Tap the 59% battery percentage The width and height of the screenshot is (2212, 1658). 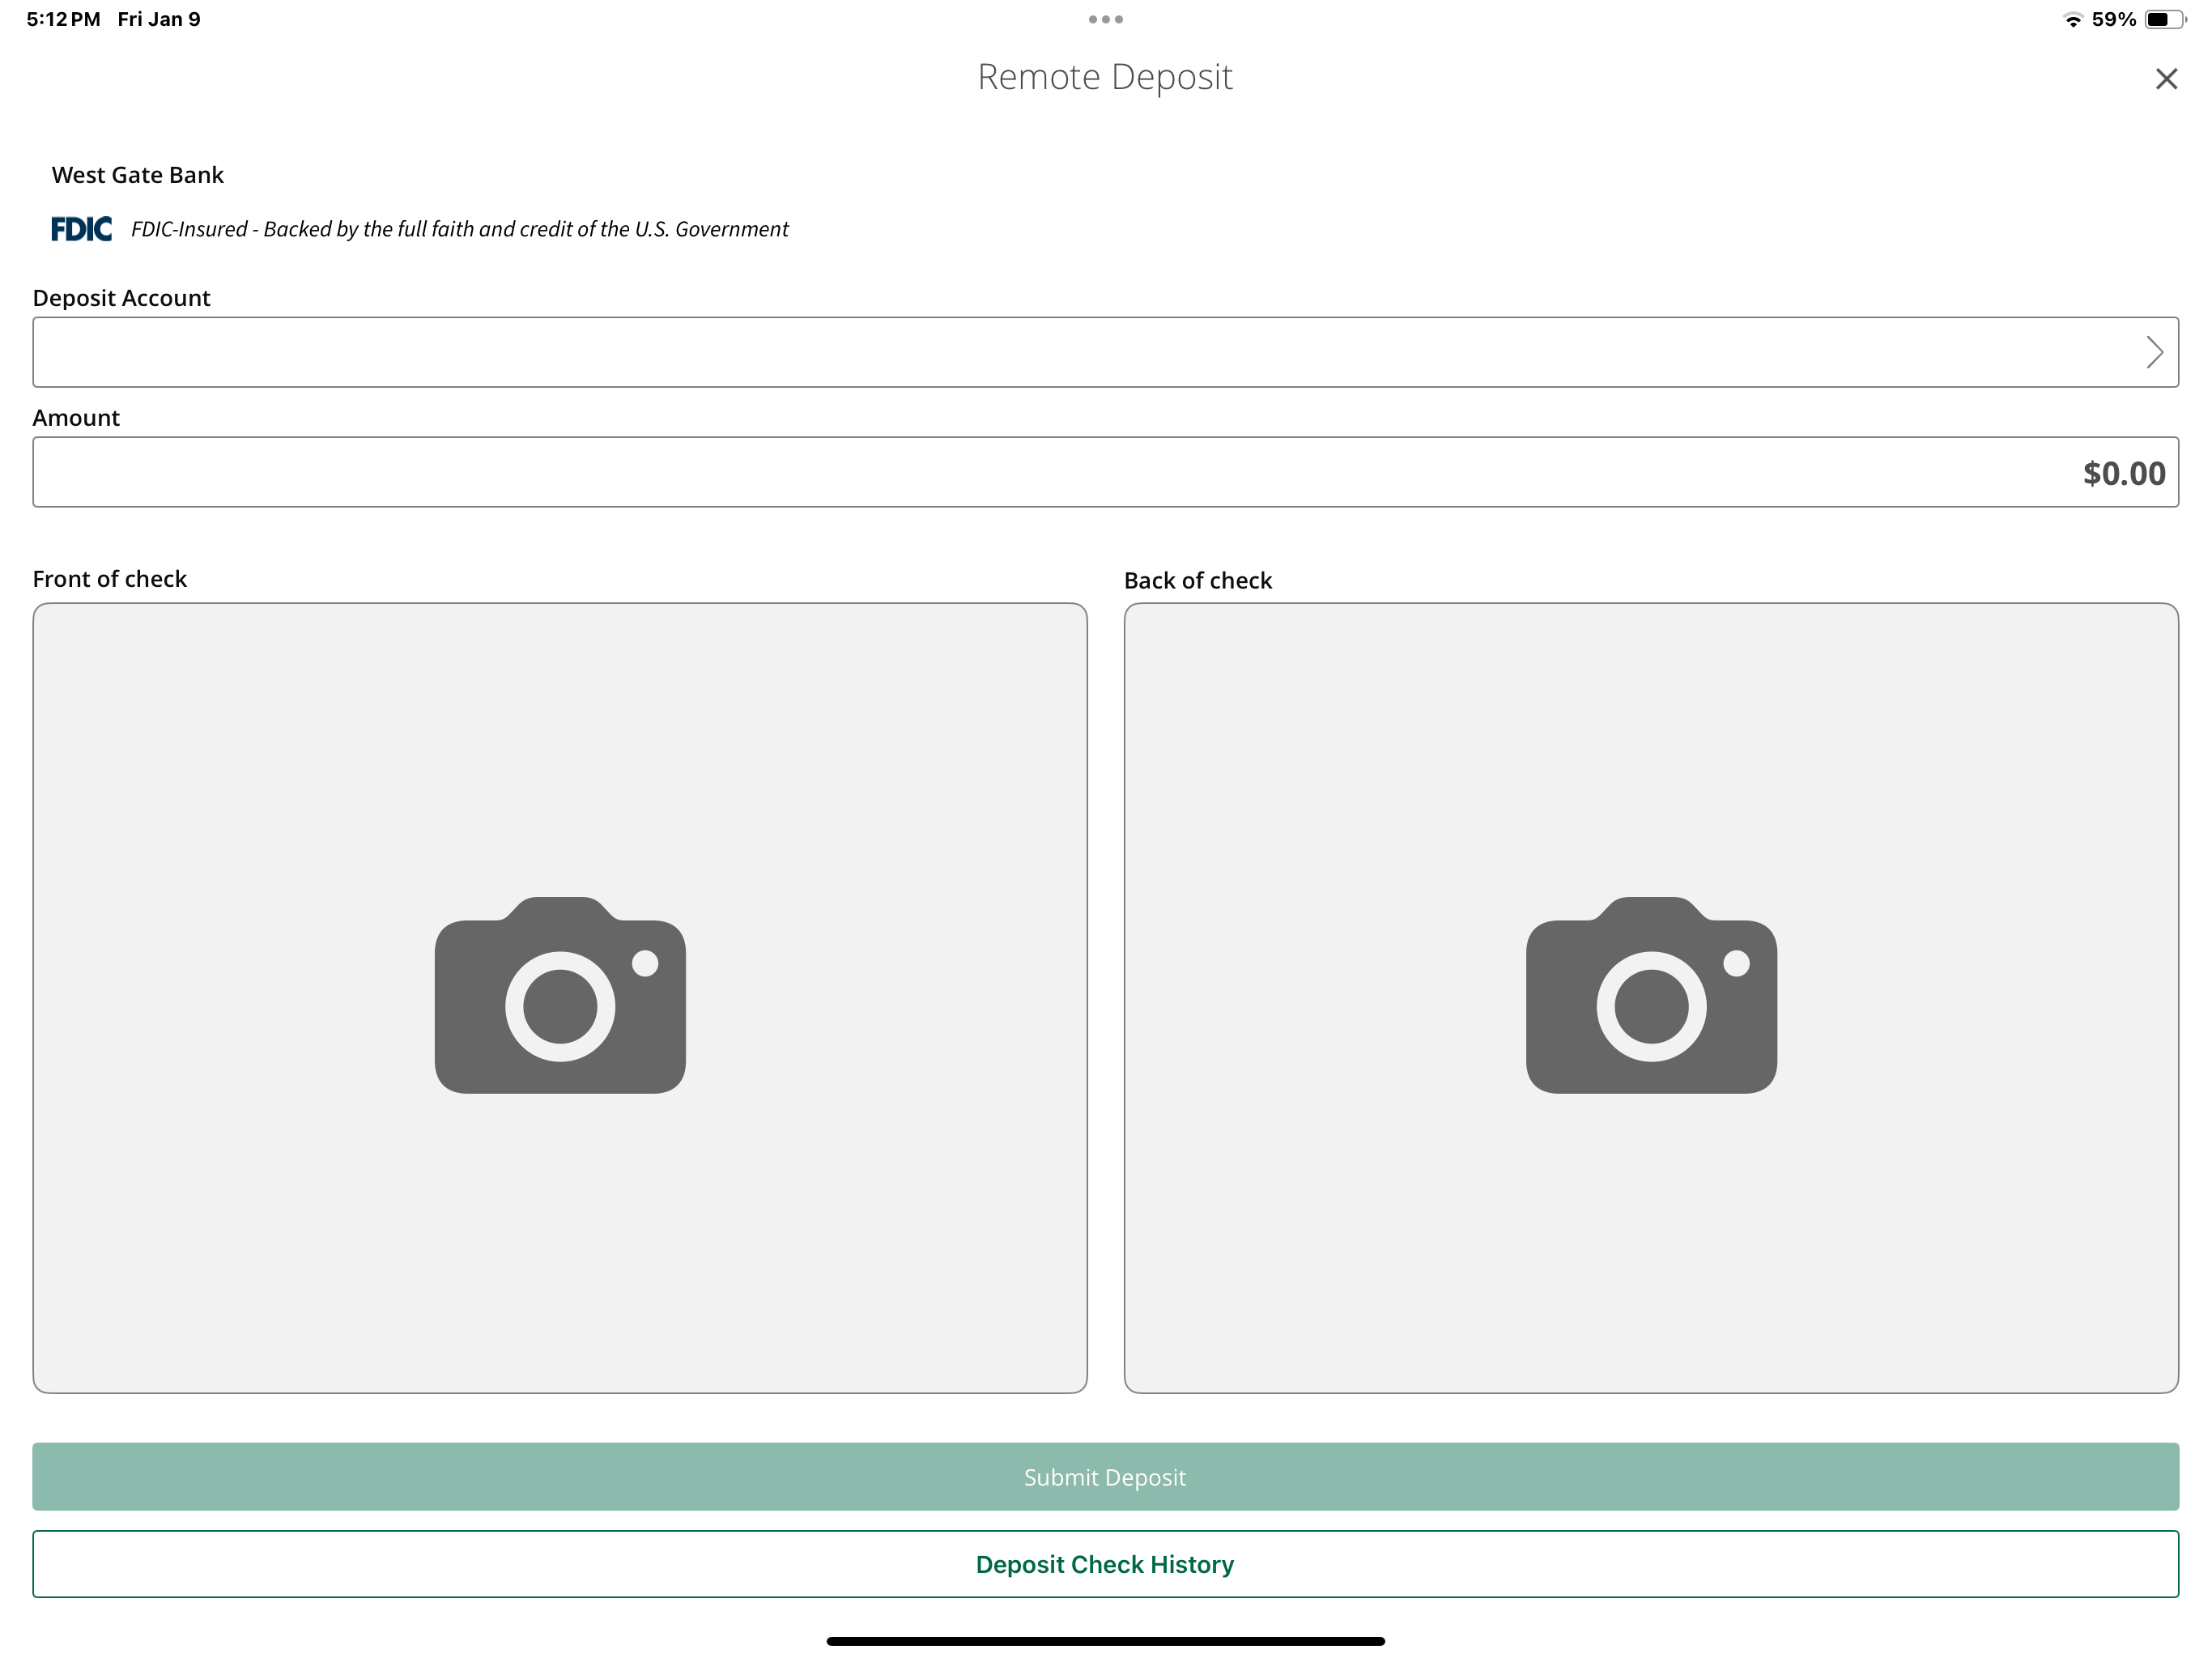pos(2114,20)
